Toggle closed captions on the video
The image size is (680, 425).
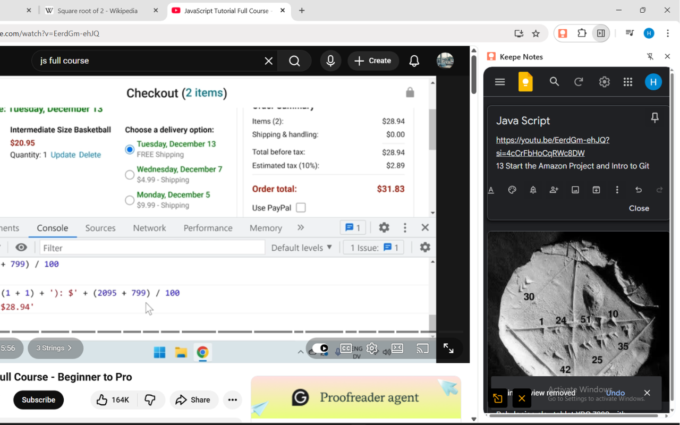[x=346, y=348]
